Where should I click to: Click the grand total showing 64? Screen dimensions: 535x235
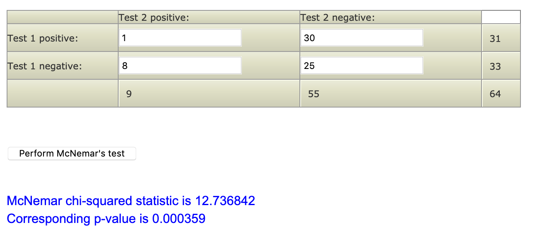click(495, 94)
